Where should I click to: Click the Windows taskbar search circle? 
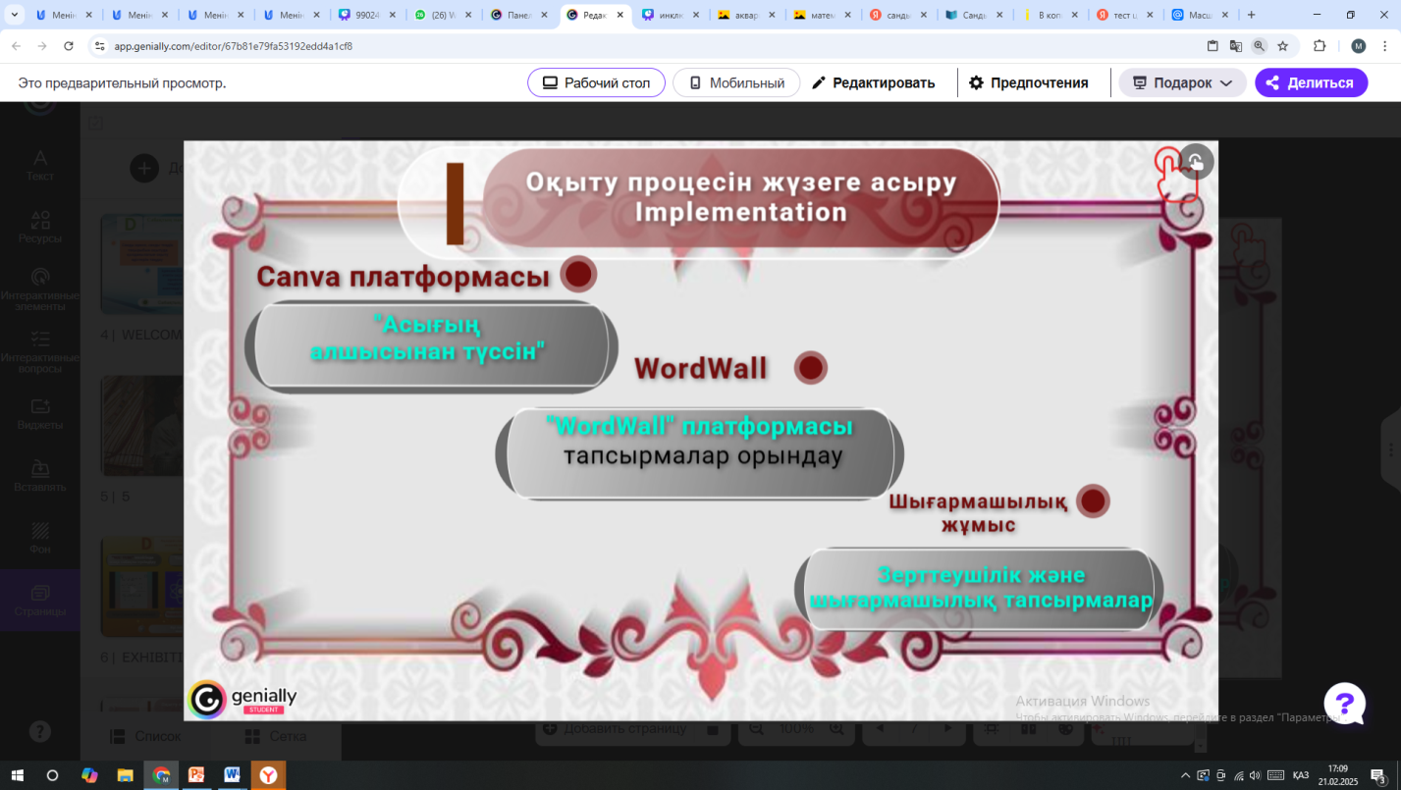pyautogui.click(x=52, y=775)
